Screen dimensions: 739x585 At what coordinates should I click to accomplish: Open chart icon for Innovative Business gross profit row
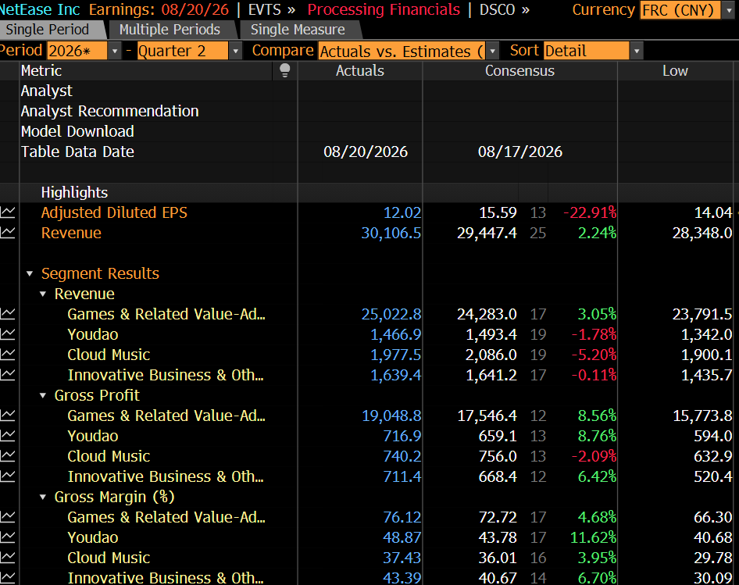(8, 476)
